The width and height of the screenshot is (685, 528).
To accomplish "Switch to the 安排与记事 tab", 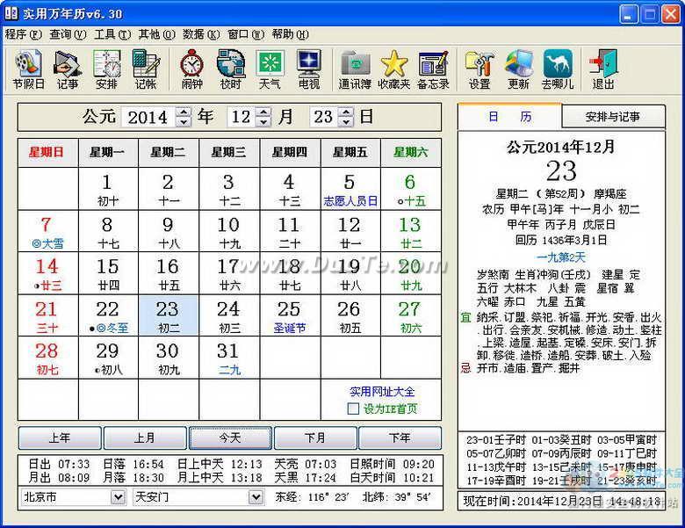I will tap(612, 116).
